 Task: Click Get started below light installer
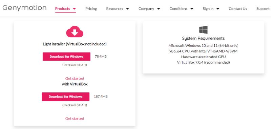75,79
